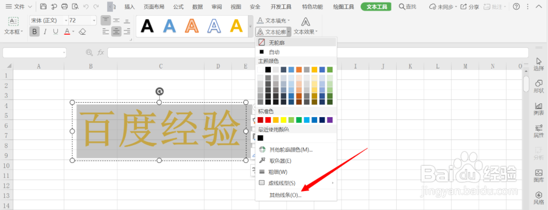Image resolution: width=548 pixels, height=210 pixels.
Task: Click the rotate handle above the text box
Action: [159, 91]
